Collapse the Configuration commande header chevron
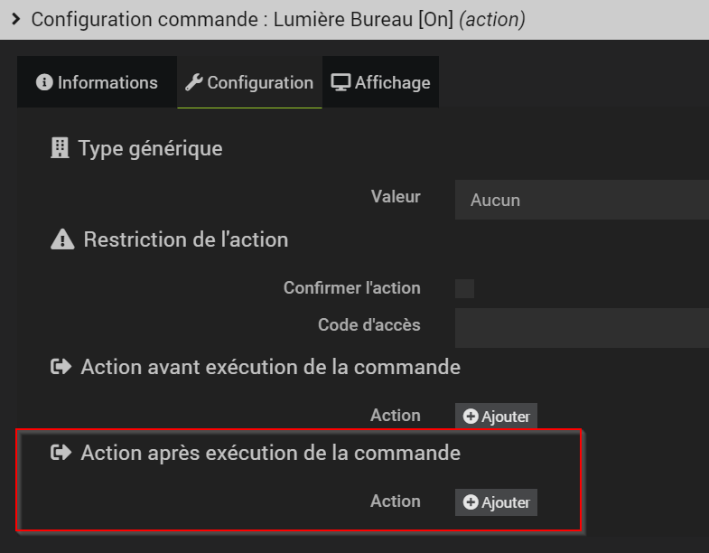 coord(15,19)
